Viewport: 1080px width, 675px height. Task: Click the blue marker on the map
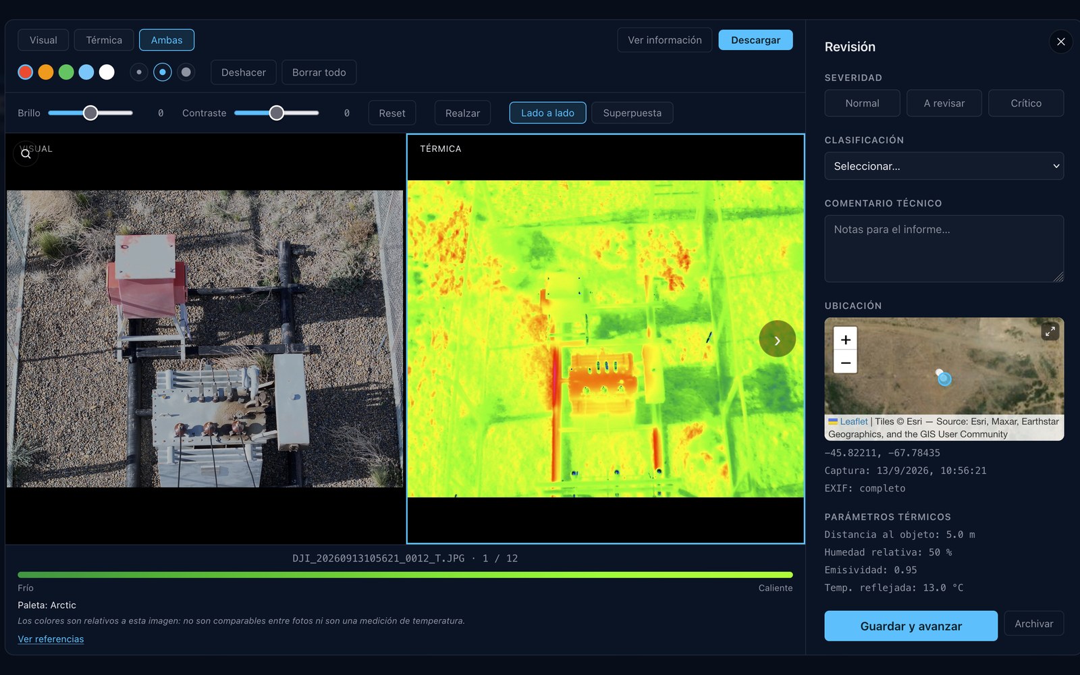tap(944, 379)
